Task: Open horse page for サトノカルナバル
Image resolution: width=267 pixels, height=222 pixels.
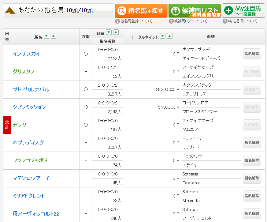Action: coord(31,89)
